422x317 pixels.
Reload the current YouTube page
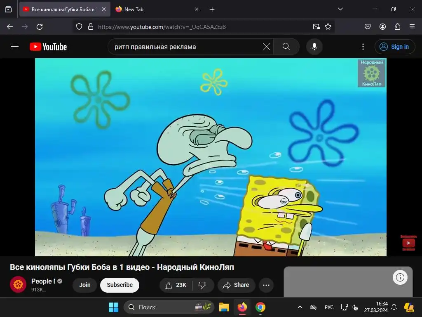(x=40, y=27)
